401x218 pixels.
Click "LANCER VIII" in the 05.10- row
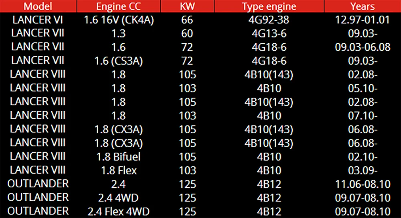(x=38, y=88)
